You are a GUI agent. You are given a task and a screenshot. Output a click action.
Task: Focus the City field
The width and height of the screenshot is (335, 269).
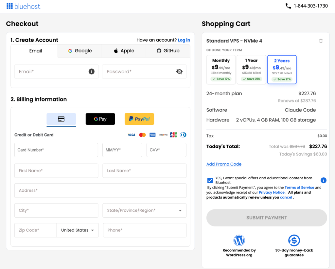tap(56, 210)
